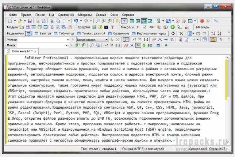Save the document with the floppy icon
Viewport: 235px width, 157px height.
(30, 21)
